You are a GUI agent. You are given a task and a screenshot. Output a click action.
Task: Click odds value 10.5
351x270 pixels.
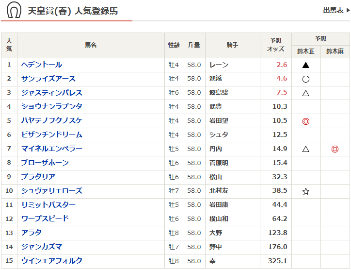[280, 120]
